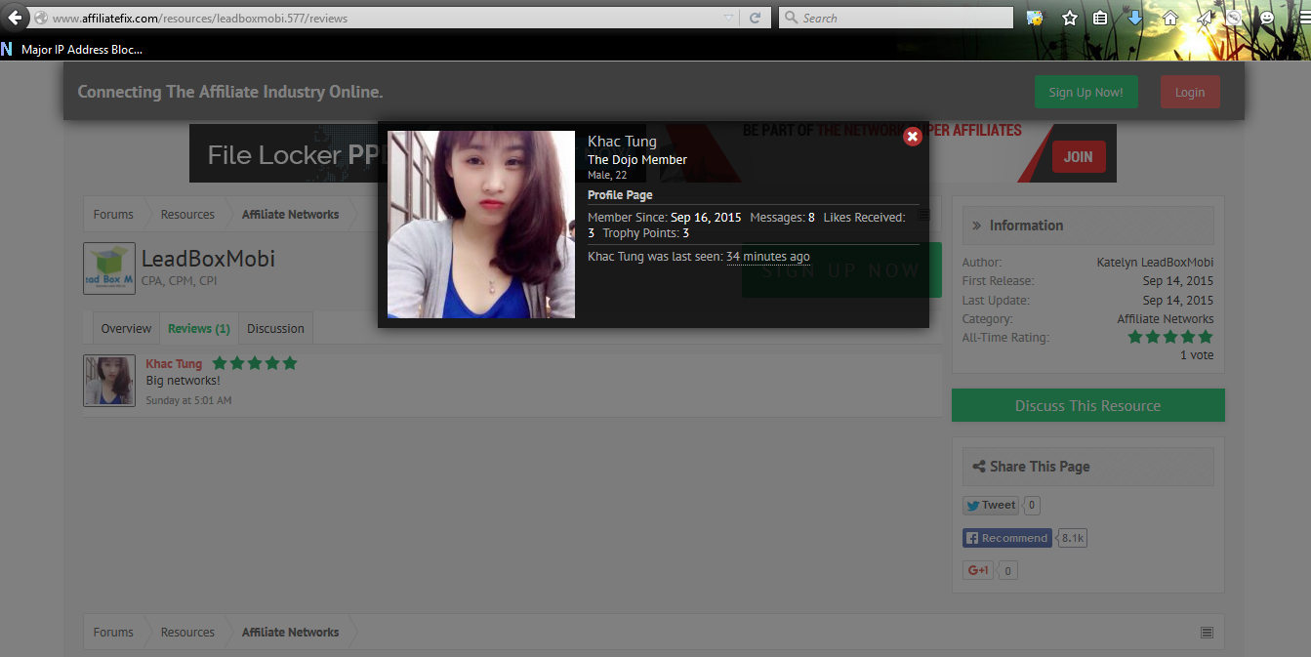
Task: Open Khac Tung's large profile photo
Action: 481,225
